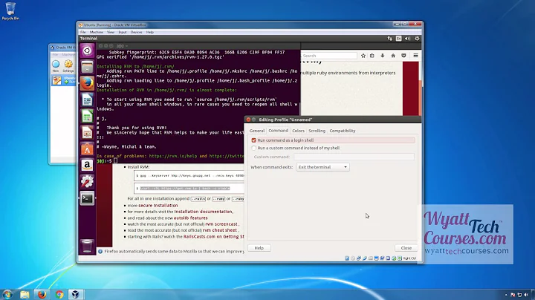Open the rvm cheat sheet link

point(219,230)
